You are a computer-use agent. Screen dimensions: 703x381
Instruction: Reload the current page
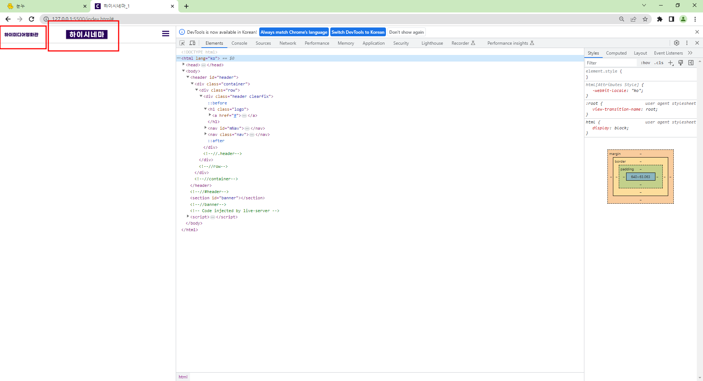click(31, 19)
